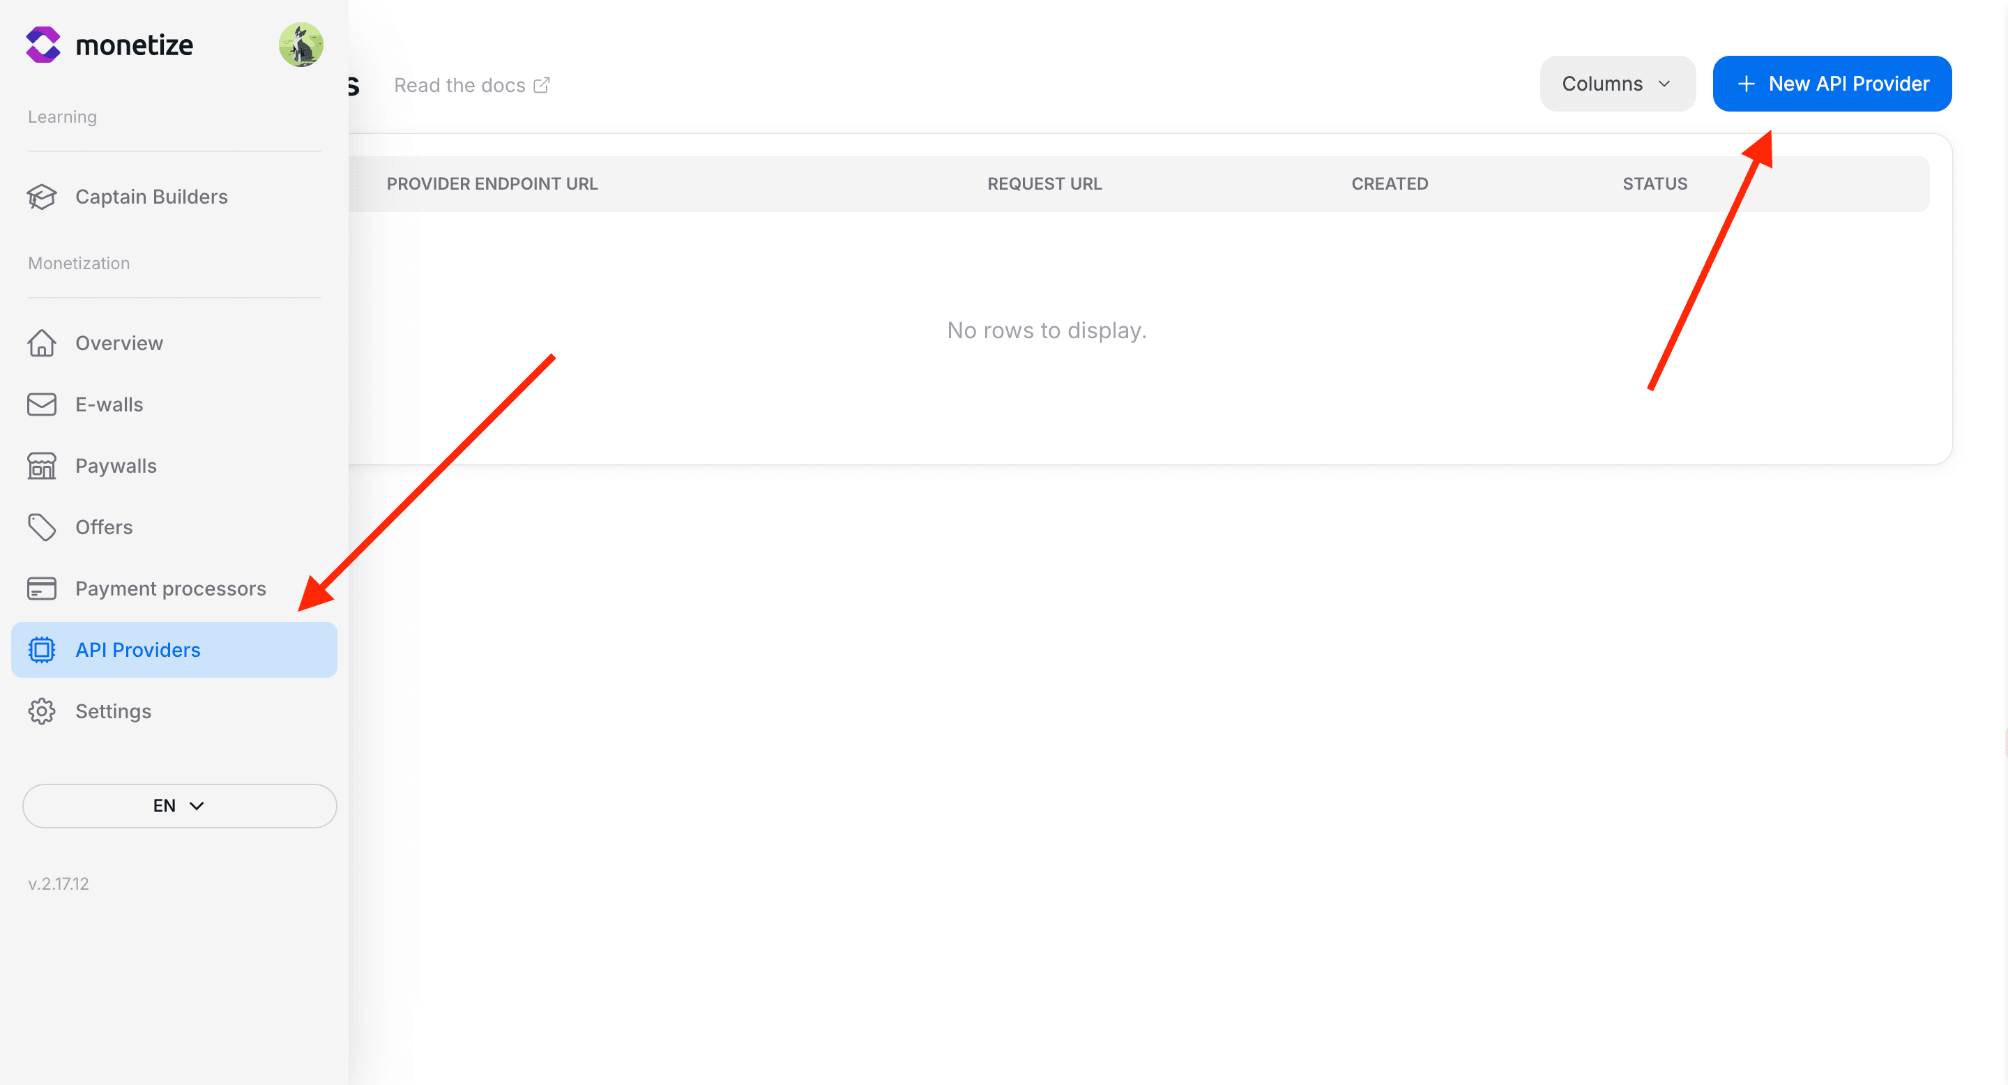
Task: Select the Overview home icon
Action: 42,343
